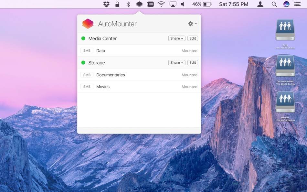Screen dimensions: 307x192
Task: Select the Documentaries network drive on desktop
Action: click(285, 70)
